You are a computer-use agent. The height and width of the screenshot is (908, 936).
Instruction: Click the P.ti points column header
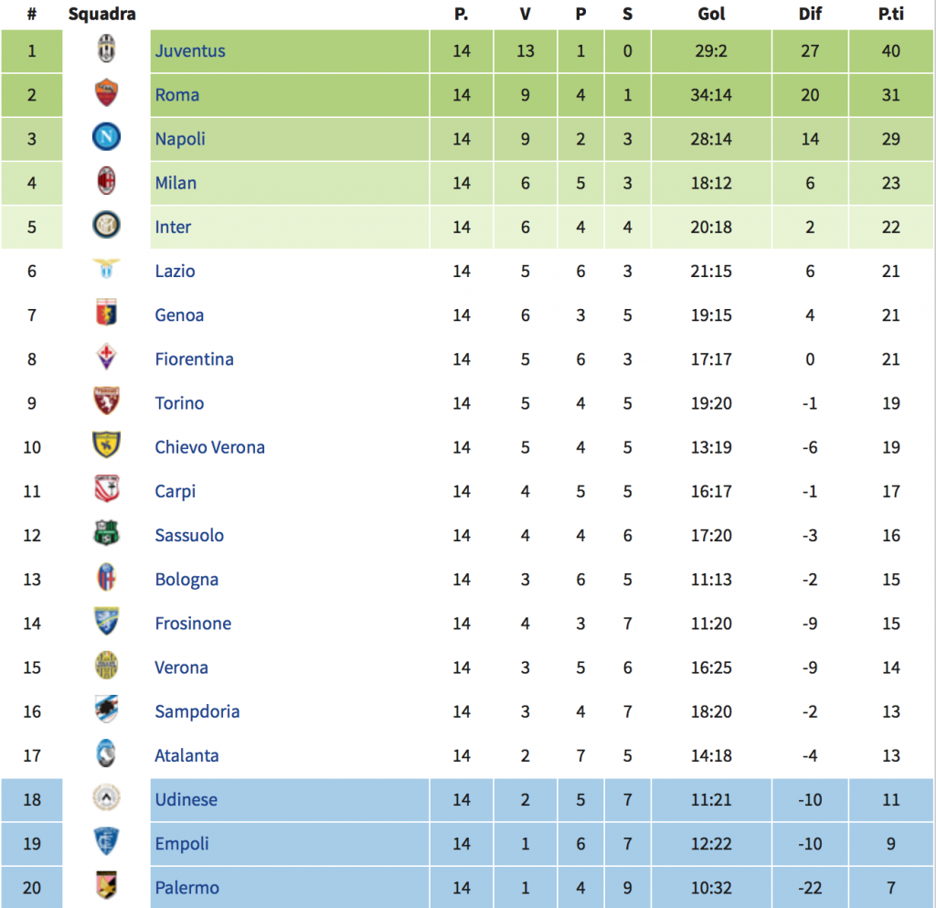click(x=890, y=14)
